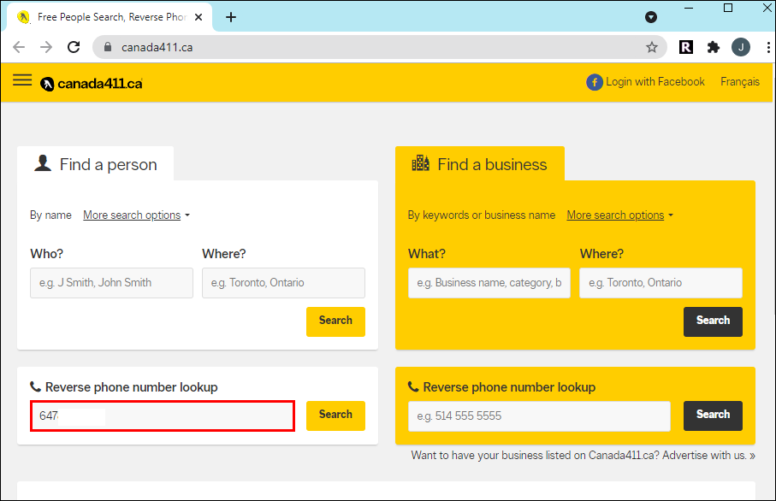Click yellow Search beside person phone lookup
This screenshot has height=501, width=776.
pos(335,416)
